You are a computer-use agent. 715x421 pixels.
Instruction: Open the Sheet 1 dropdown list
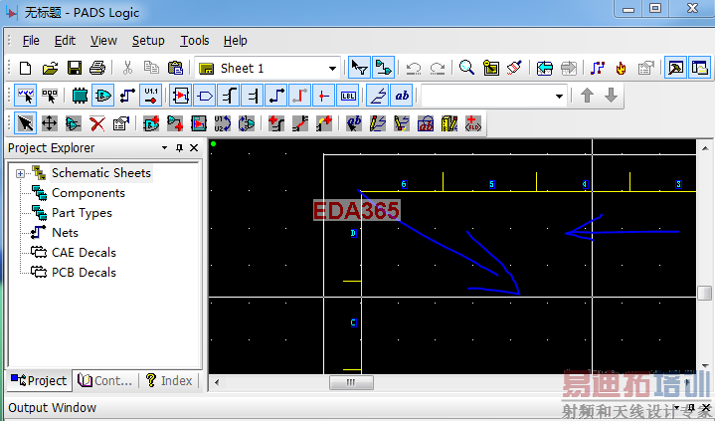tap(332, 69)
